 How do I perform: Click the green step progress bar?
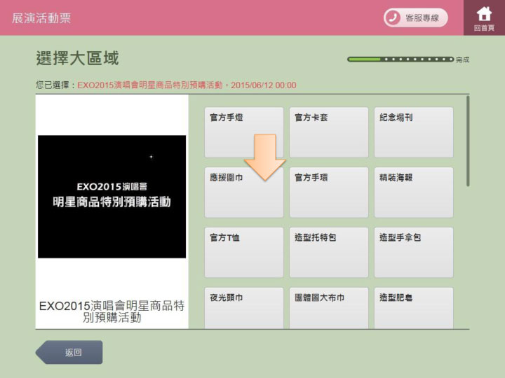tap(400, 59)
